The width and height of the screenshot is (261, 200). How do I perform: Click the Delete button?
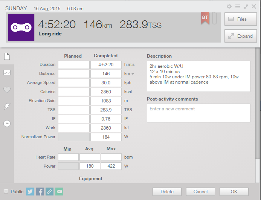coord(167,192)
